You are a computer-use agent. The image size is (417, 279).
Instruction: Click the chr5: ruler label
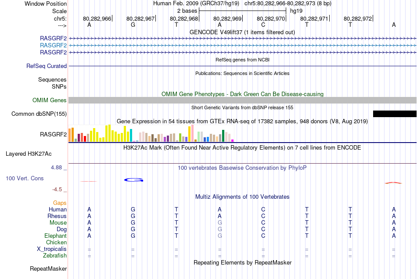(61, 18)
